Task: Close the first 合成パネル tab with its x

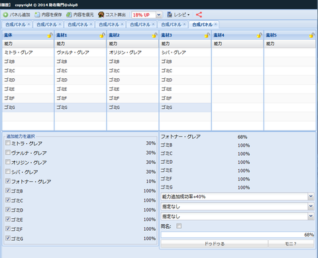Action: (29, 25)
